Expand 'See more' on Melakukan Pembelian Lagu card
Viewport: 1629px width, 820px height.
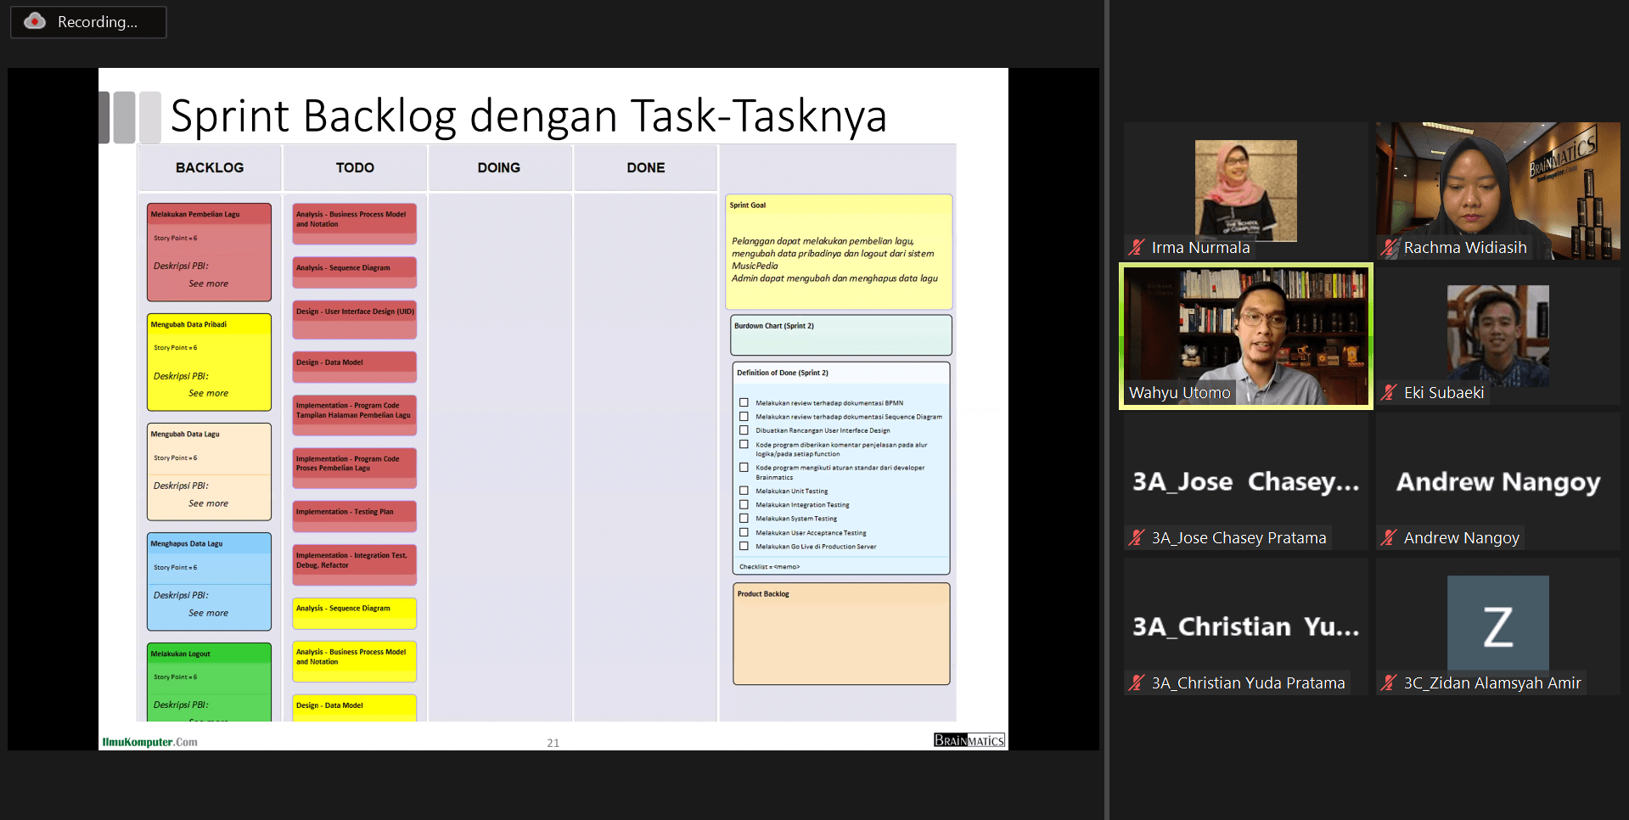(208, 284)
